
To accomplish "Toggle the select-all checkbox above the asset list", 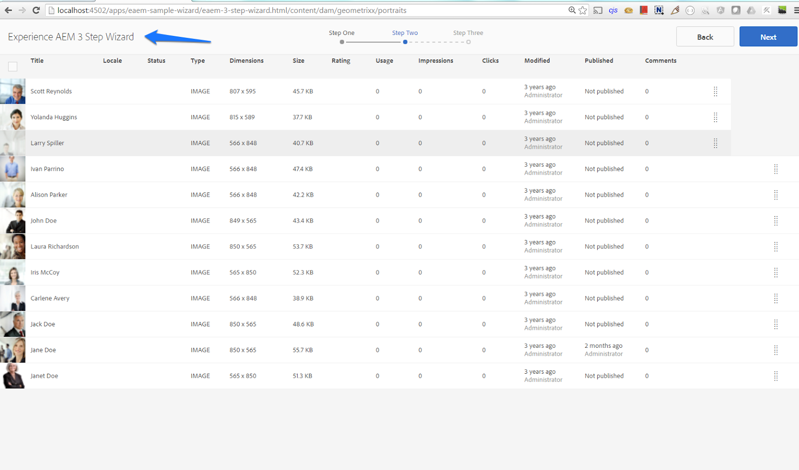I will (12, 66).
